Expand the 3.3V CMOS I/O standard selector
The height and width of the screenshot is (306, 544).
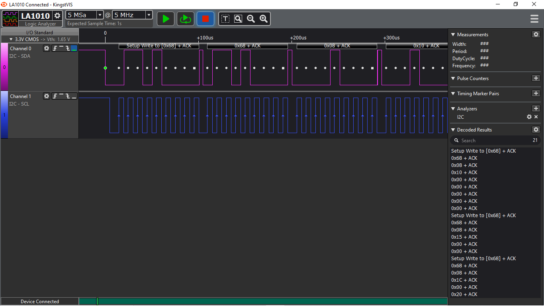click(x=40, y=39)
